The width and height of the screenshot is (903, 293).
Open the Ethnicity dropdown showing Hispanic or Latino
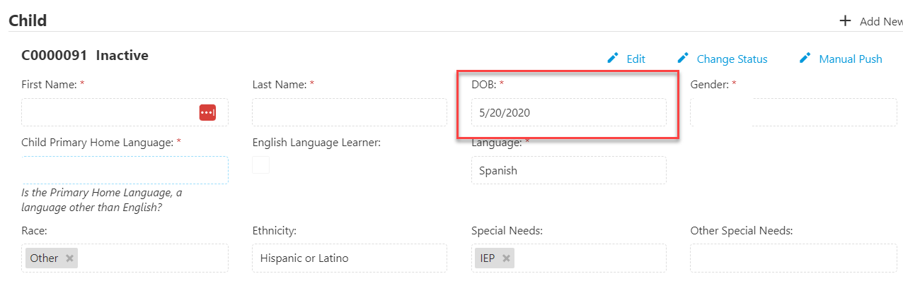pos(350,258)
